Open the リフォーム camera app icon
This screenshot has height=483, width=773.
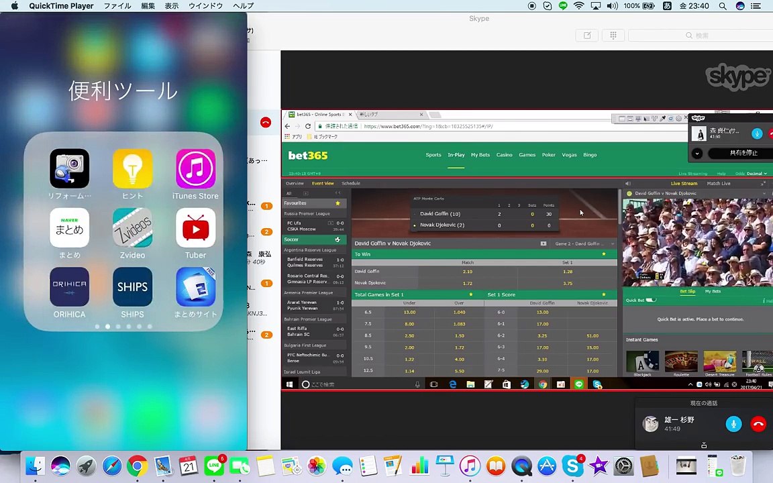[x=70, y=168]
